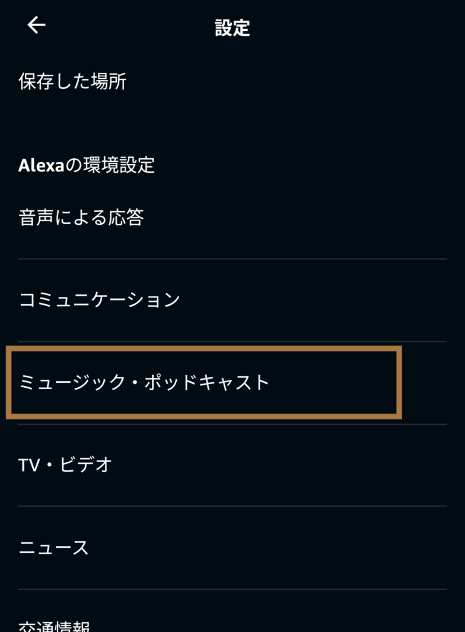Select the TV・ビデオ entry
Screen dimensions: 465x632
[65, 465]
